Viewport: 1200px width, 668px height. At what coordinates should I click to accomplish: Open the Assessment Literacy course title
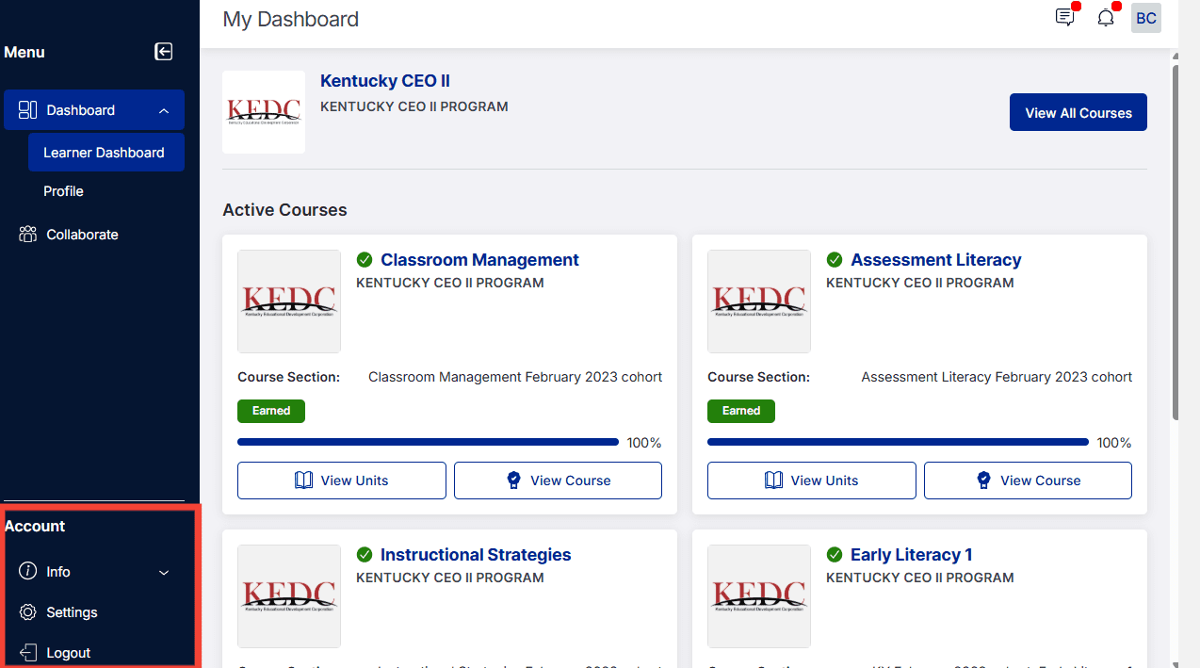coord(935,260)
